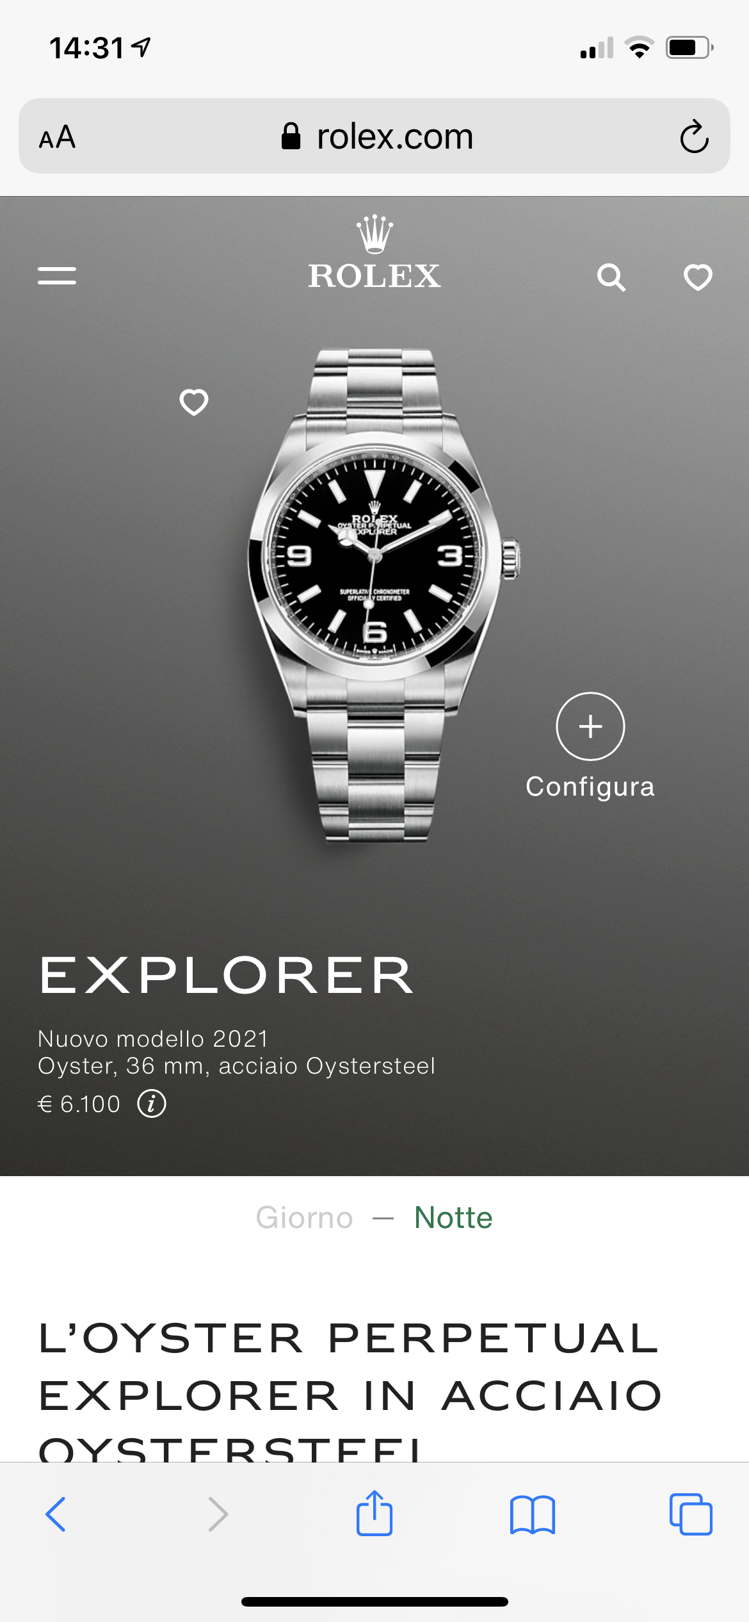Switch to Giorno view
This screenshot has width=749, height=1622.
[x=305, y=1218]
